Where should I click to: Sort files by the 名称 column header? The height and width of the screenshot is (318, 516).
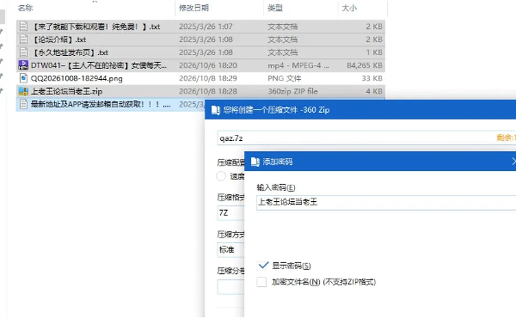click(25, 8)
